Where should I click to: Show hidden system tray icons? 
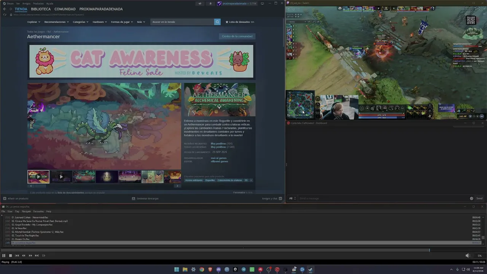pyautogui.click(x=452, y=269)
